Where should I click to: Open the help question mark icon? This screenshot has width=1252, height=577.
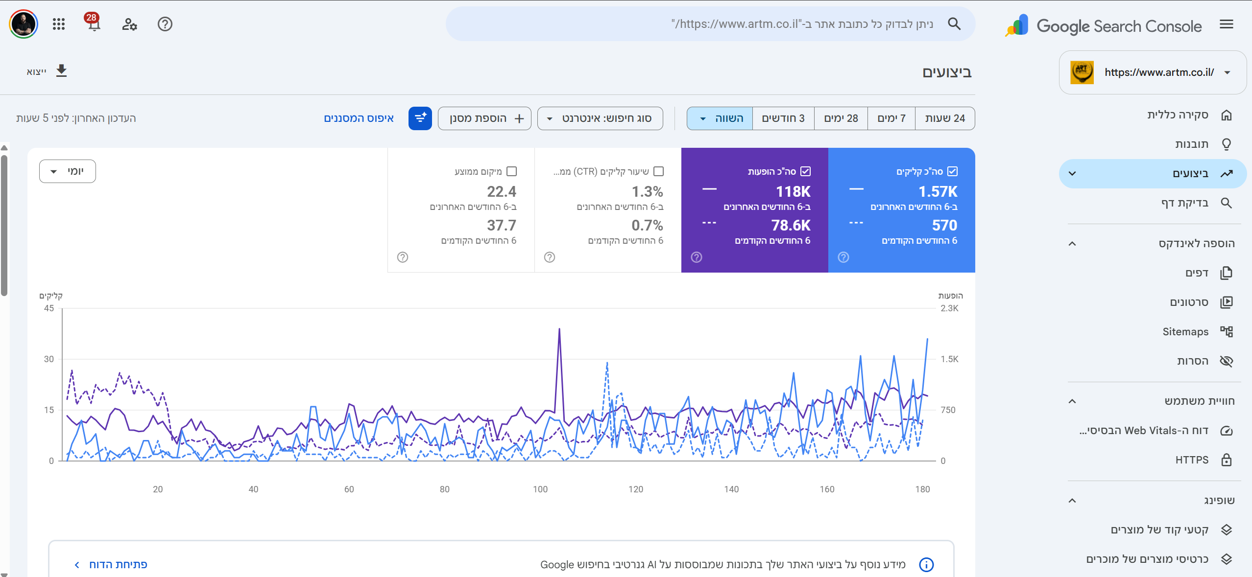165,24
